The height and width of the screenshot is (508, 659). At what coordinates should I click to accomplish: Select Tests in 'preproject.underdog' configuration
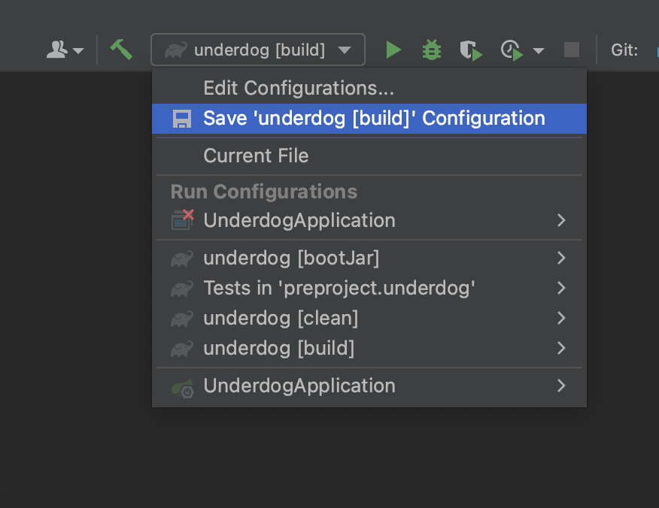coord(369,288)
